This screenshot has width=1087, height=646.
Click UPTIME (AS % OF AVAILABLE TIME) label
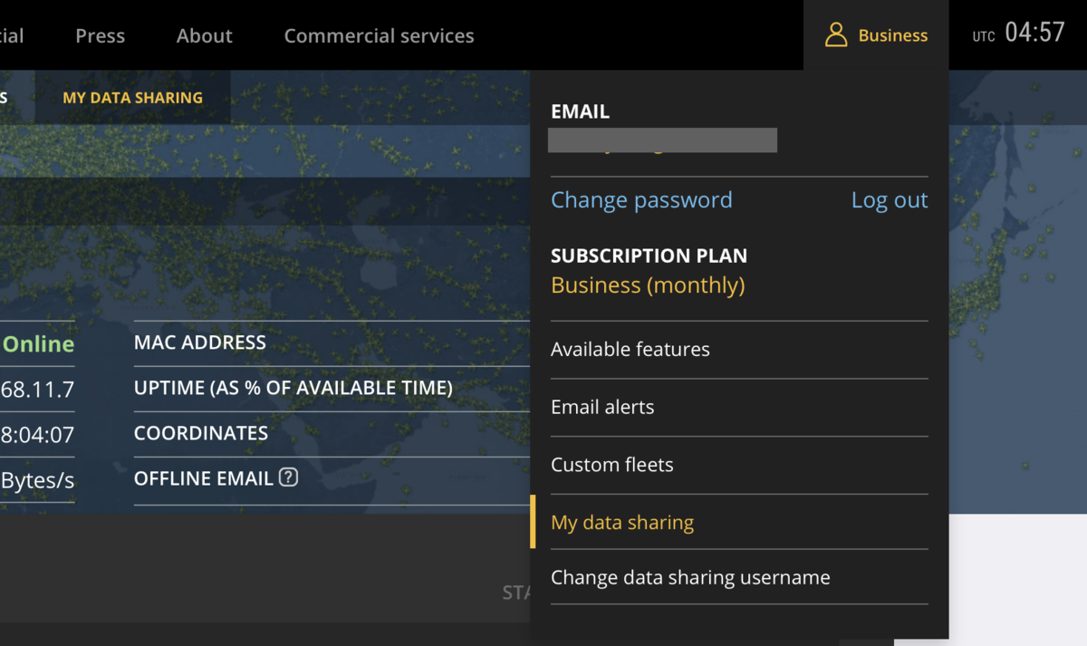[x=293, y=388]
